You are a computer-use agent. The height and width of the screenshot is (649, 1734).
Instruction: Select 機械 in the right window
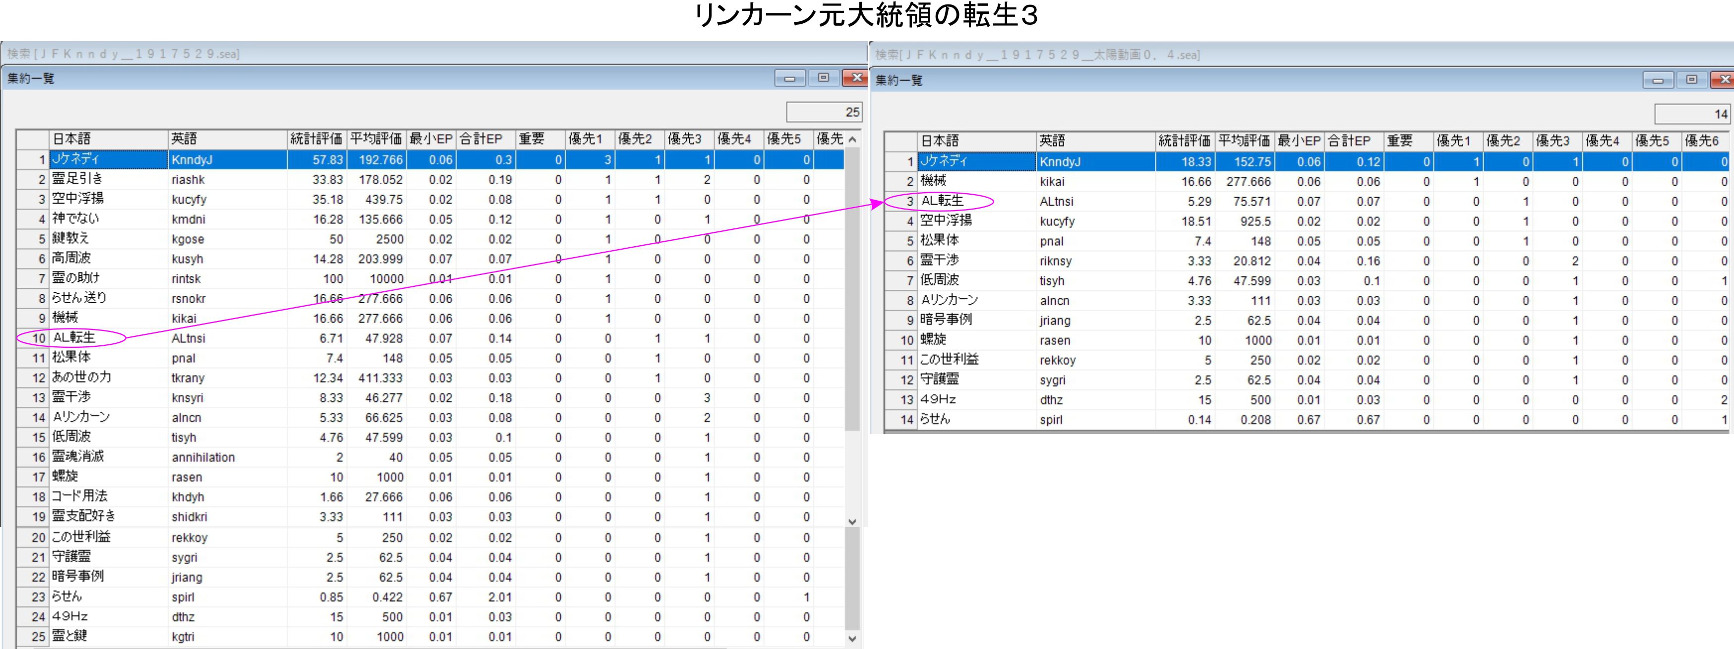[x=1307, y=182]
